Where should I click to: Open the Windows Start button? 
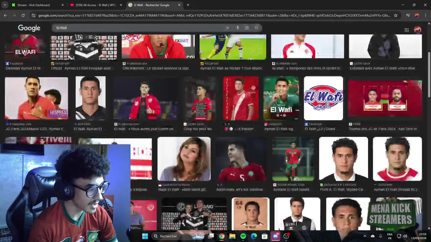(145, 236)
